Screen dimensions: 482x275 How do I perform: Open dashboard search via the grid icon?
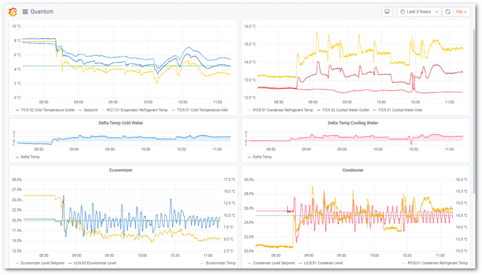tap(25, 12)
